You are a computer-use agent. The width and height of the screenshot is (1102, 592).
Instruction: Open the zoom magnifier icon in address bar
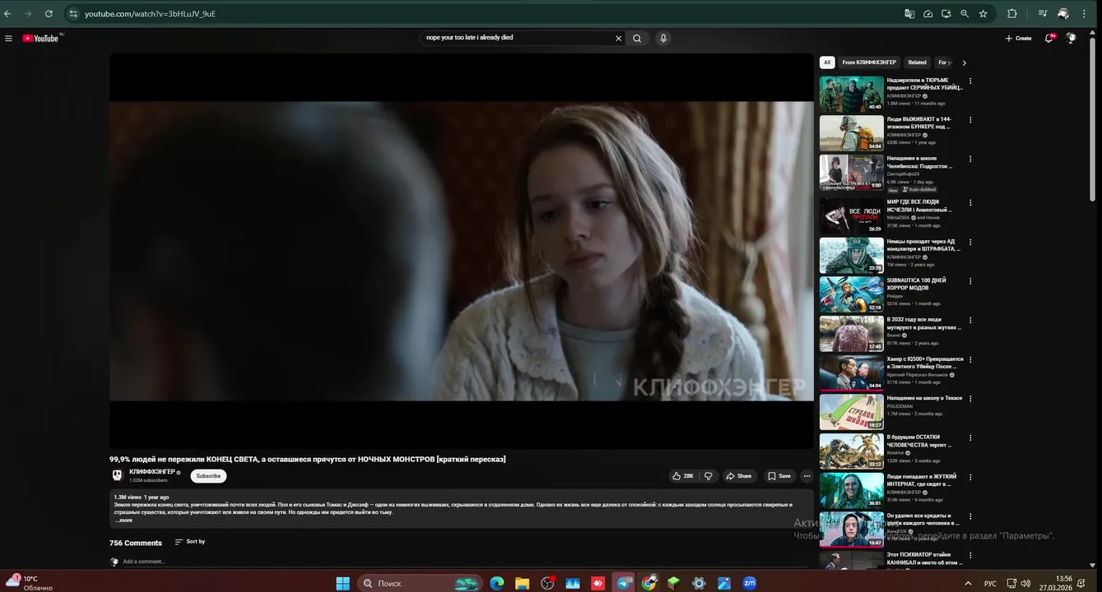[x=965, y=14]
